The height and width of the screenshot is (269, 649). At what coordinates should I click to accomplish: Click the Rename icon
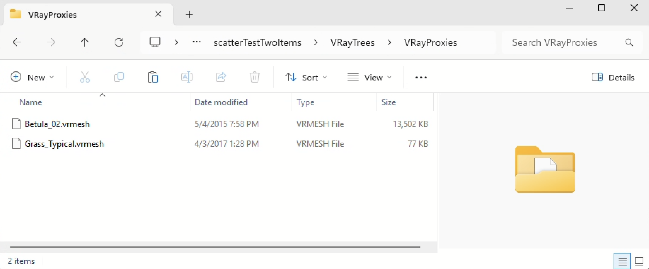pyautogui.click(x=186, y=77)
